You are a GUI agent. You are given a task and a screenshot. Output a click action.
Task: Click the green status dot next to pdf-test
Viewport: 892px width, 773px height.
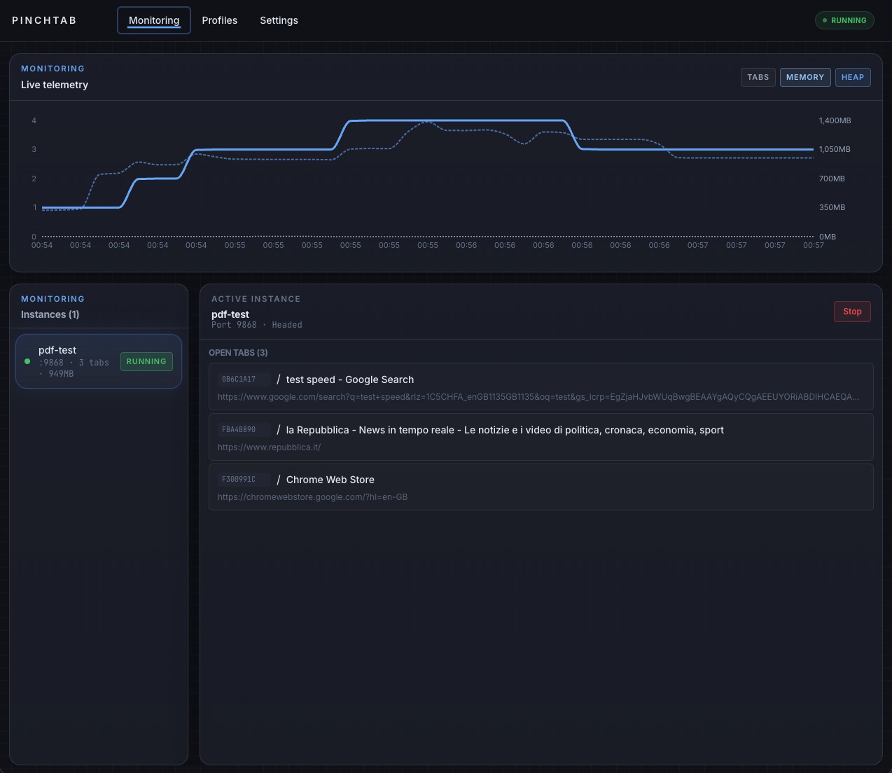pyautogui.click(x=27, y=361)
